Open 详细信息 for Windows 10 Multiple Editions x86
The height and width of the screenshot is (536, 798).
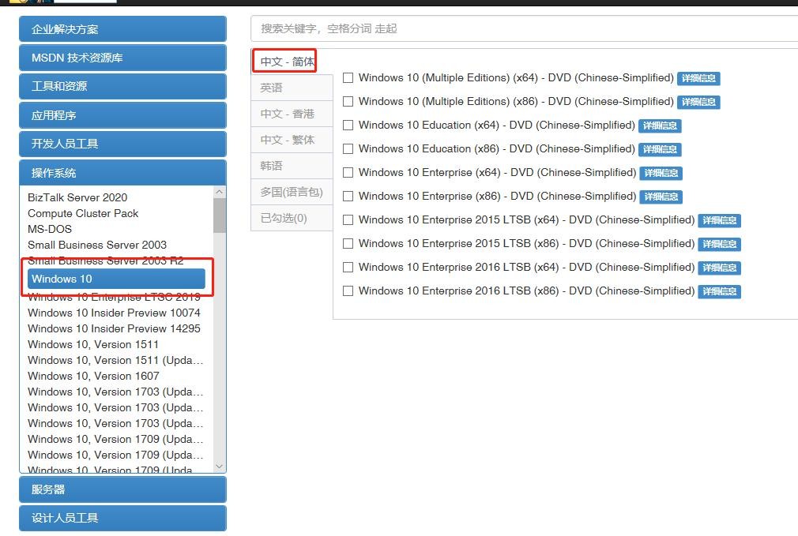pos(698,102)
